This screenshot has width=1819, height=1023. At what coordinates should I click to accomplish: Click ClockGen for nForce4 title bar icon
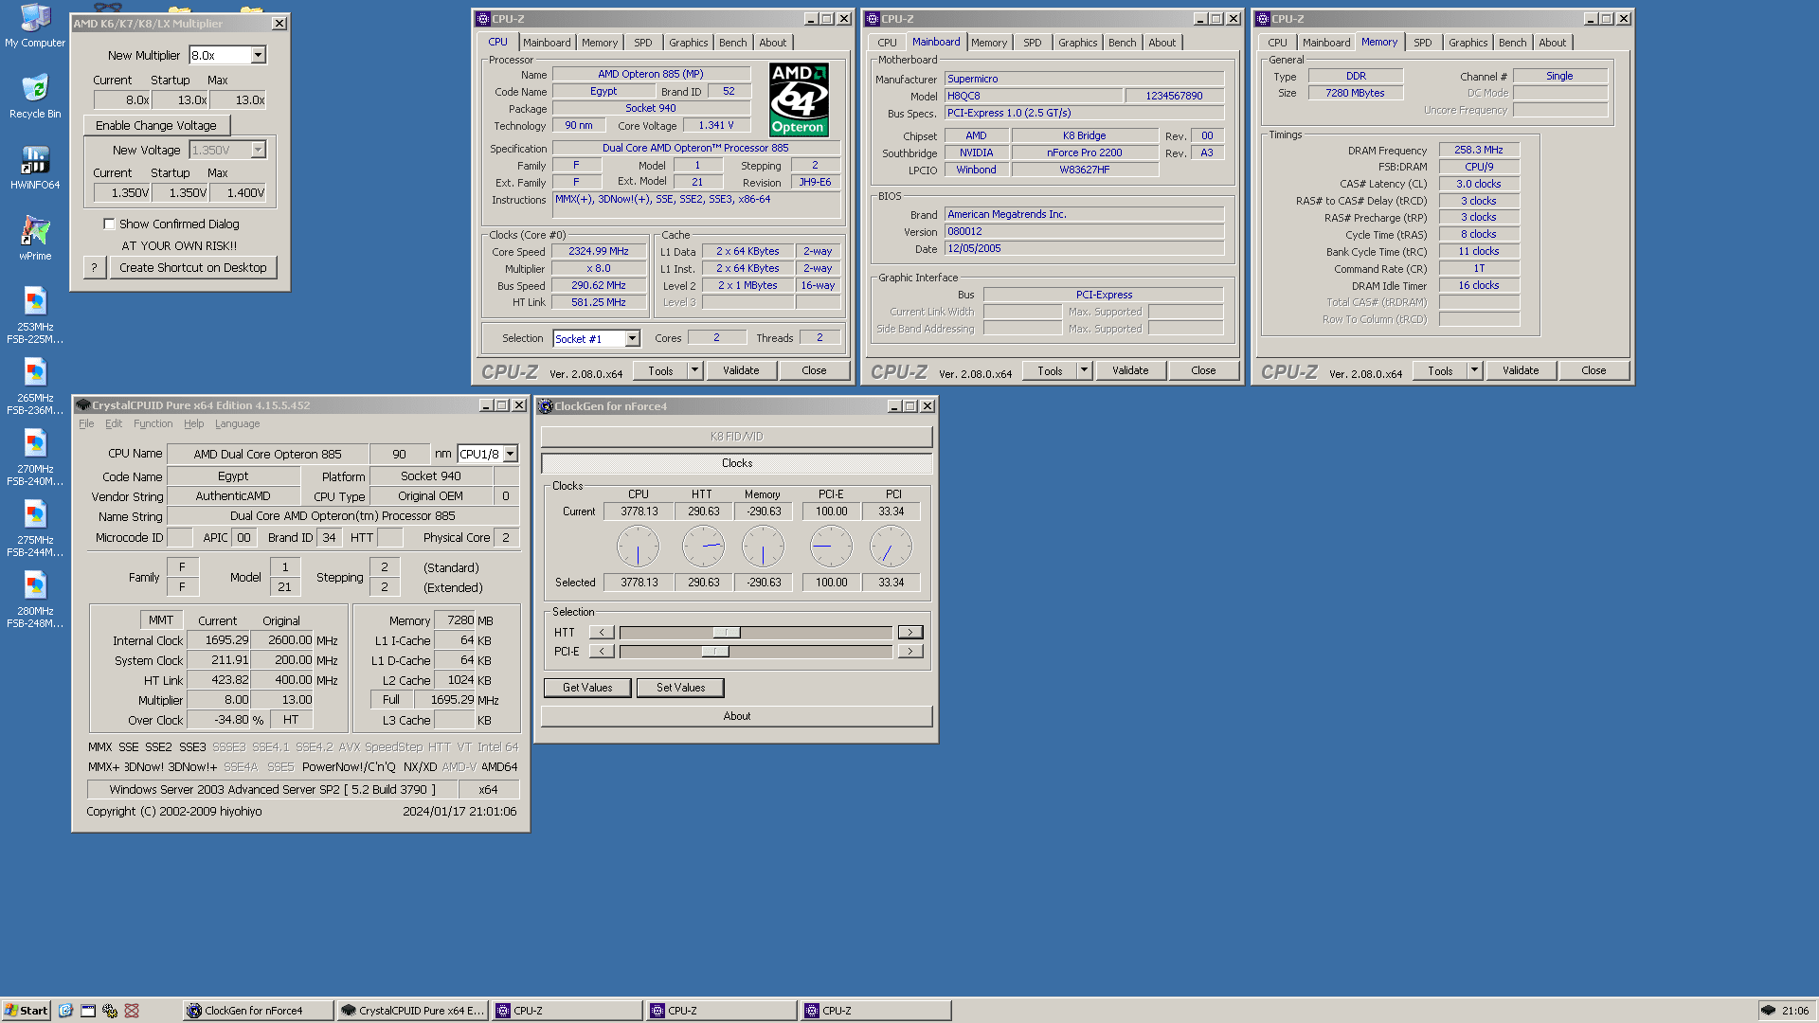pyautogui.click(x=546, y=406)
